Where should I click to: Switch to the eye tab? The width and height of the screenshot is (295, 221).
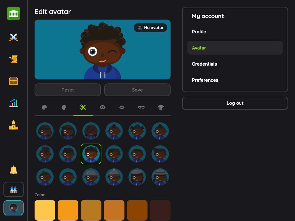pos(103,107)
